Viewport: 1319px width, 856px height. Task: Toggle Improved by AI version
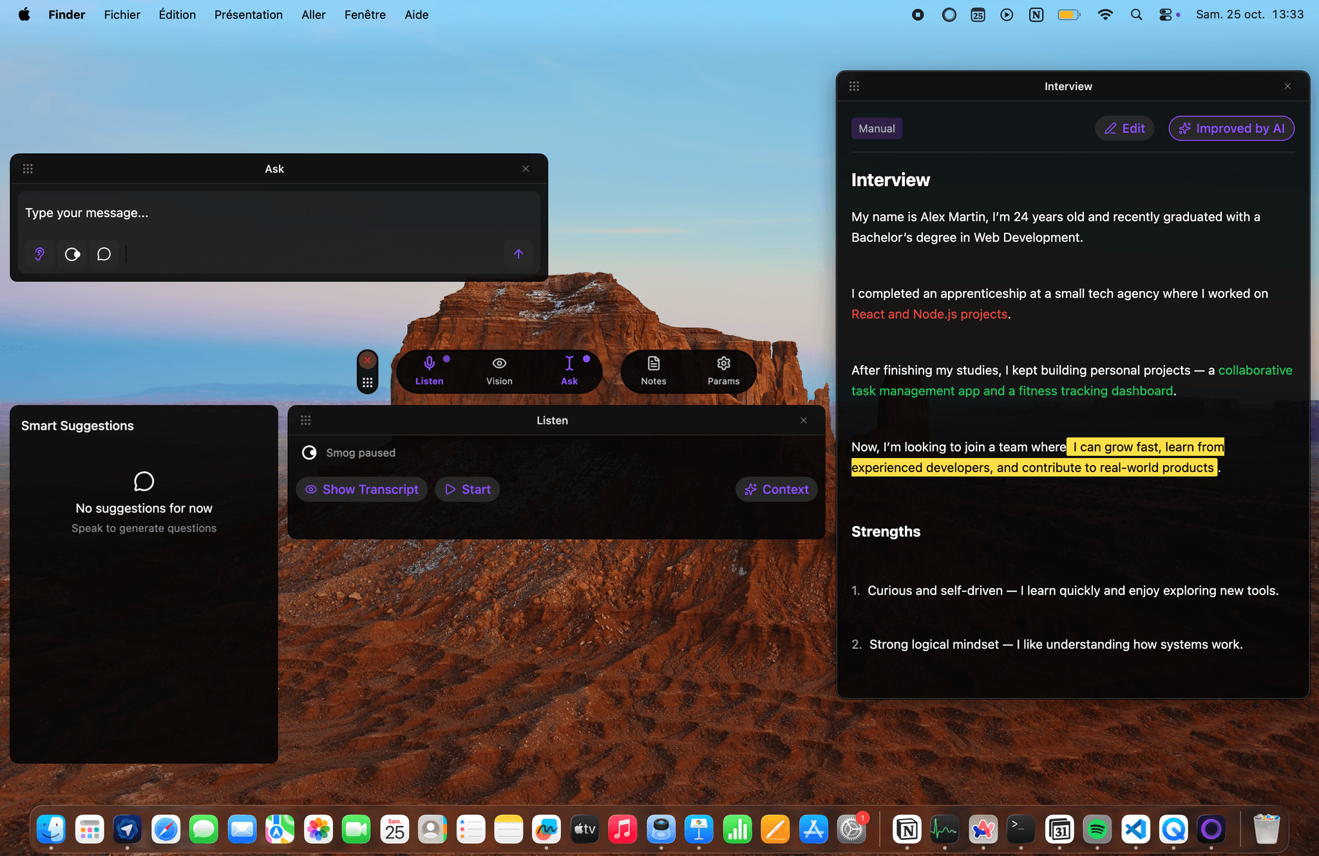point(1231,128)
